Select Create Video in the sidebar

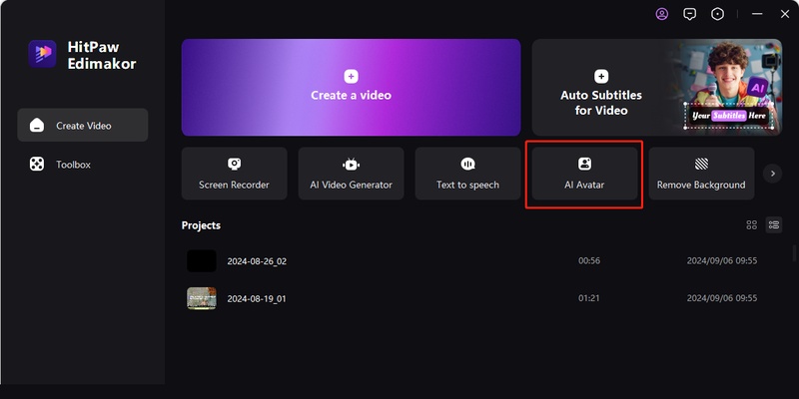[83, 126]
